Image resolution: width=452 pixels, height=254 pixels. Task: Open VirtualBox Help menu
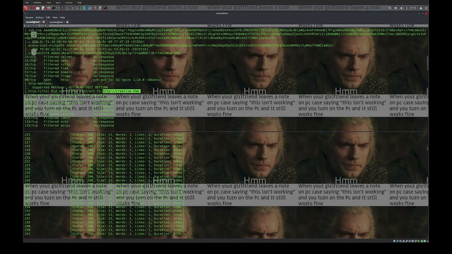click(79, 2)
